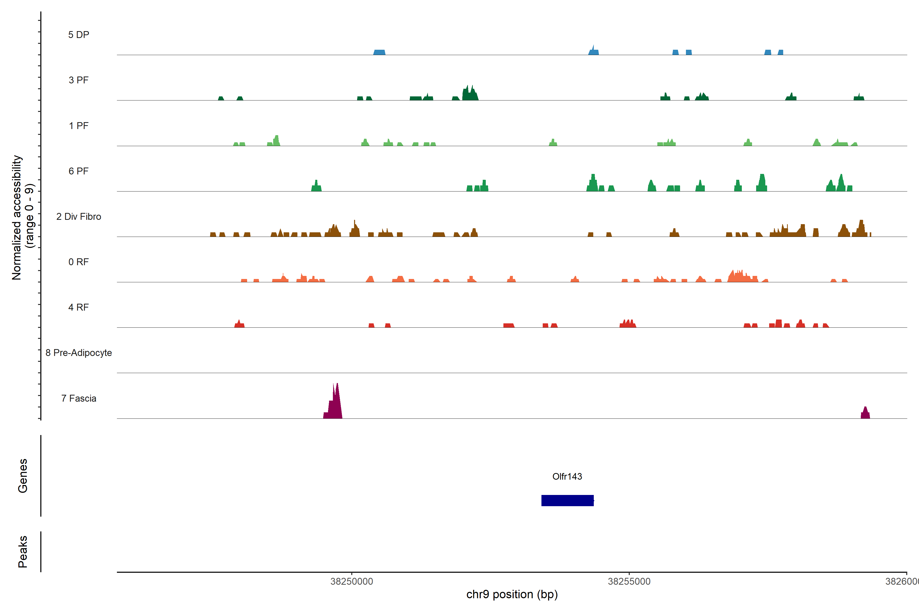Click the 38250000 axis tick label
This screenshot has height=612, width=919.
pyautogui.click(x=351, y=581)
